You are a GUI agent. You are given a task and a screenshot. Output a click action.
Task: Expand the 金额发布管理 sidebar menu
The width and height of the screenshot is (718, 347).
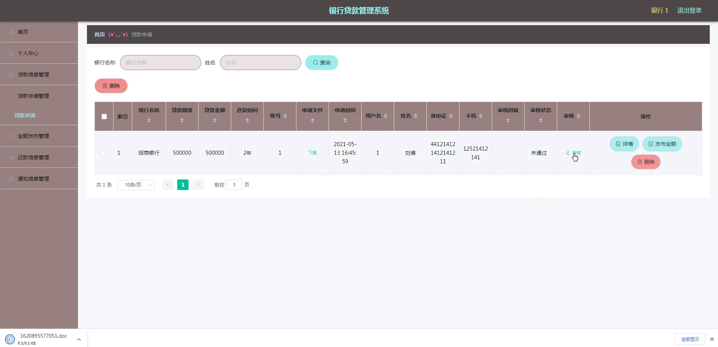tap(39, 136)
